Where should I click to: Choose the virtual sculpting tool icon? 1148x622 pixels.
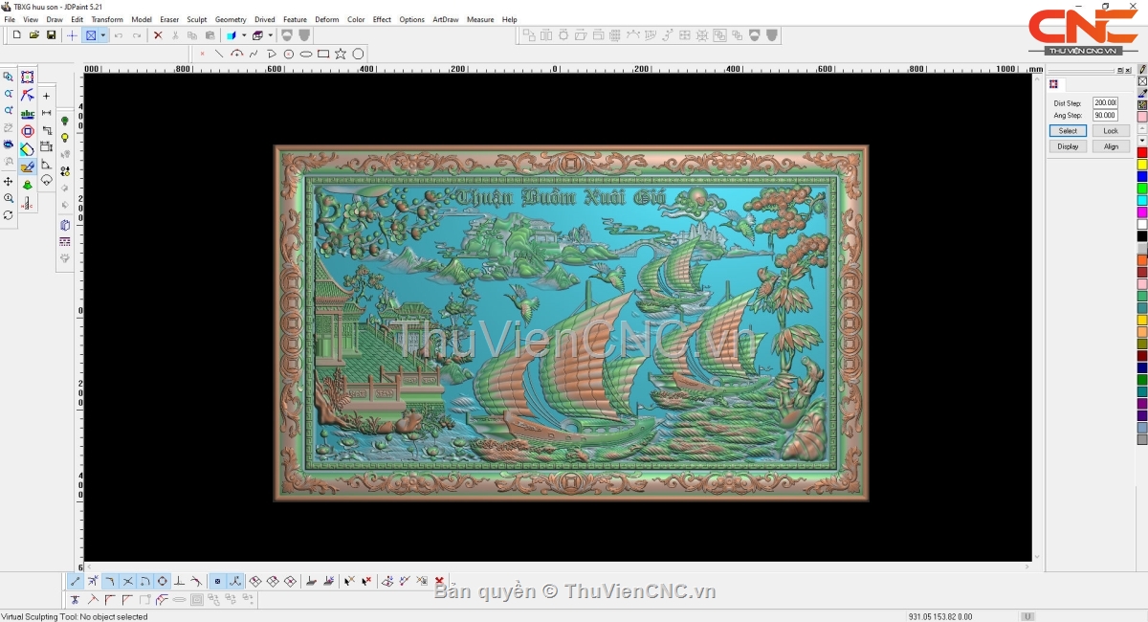(28, 167)
